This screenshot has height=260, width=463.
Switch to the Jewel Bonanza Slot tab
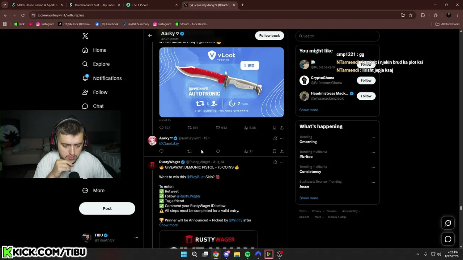pos(94,5)
